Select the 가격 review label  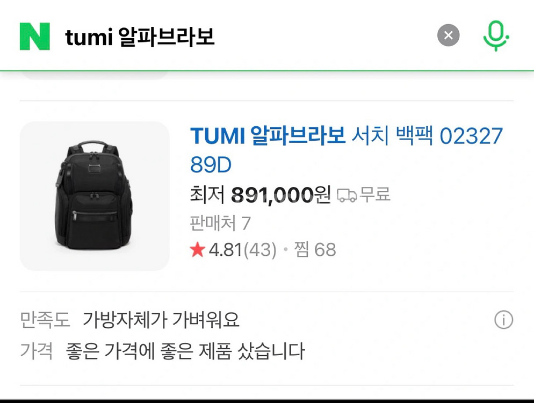(x=37, y=351)
